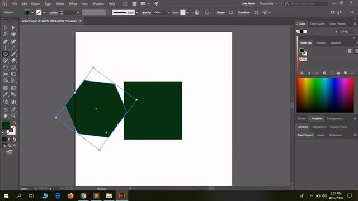Click the Opacity label link

click(x=146, y=12)
